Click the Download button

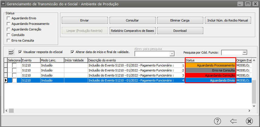click(x=180, y=31)
